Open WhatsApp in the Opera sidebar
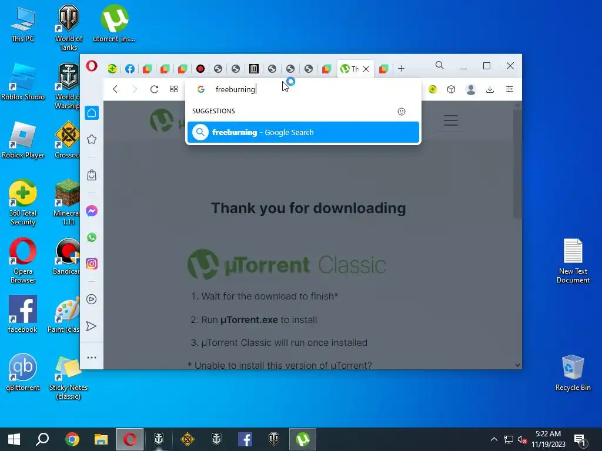Viewport: 602px width, 451px height. (x=92, y=237)
